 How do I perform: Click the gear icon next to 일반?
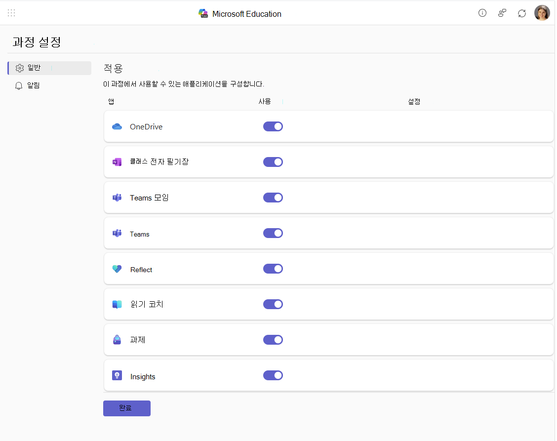pyautogui.click(x=20, y=68)
